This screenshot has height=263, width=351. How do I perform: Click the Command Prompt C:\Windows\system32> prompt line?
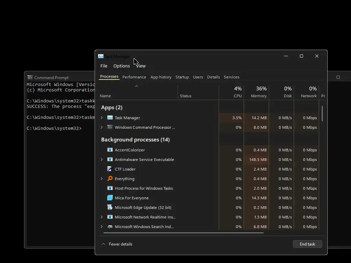coord(54,128)
